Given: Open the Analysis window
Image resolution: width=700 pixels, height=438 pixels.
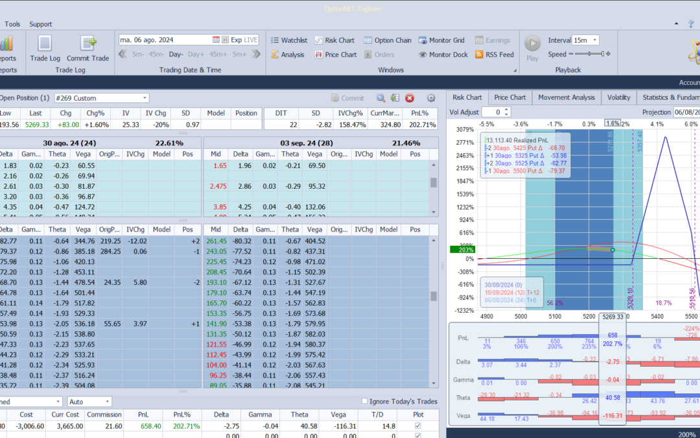Looking at the screenshot, I should click(x=288, y=55).
